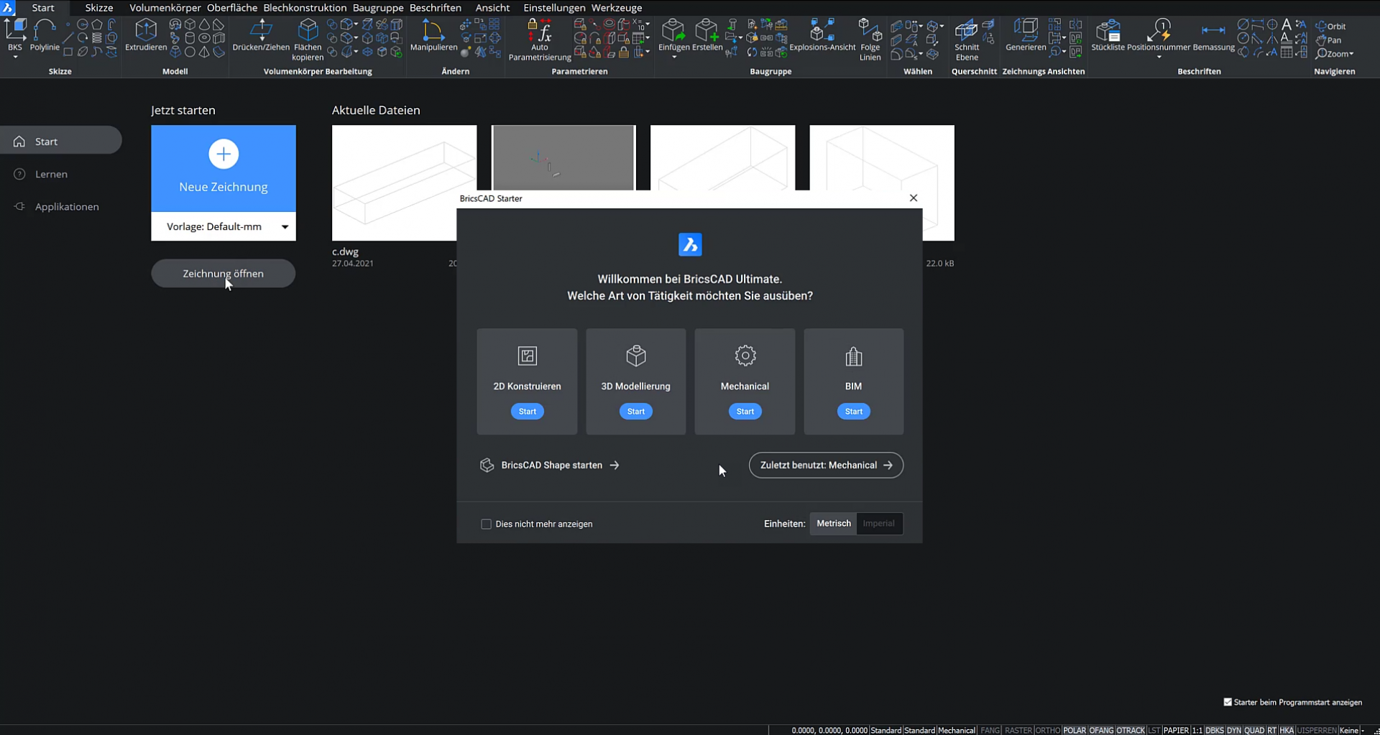Toggle FANG snap in status bar
1380x735 pixels.
tap(990, 730)
